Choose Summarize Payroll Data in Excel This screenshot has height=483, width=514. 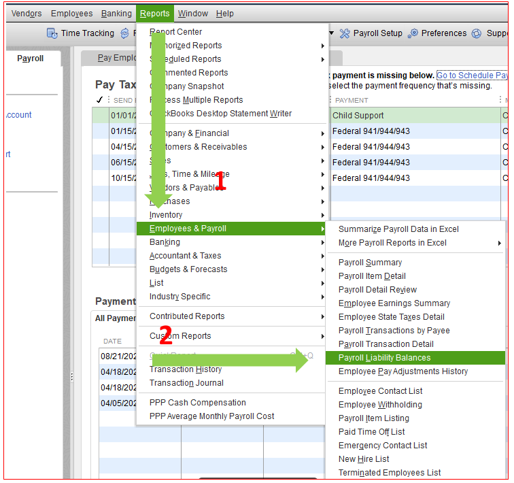[x=398, y=229]
